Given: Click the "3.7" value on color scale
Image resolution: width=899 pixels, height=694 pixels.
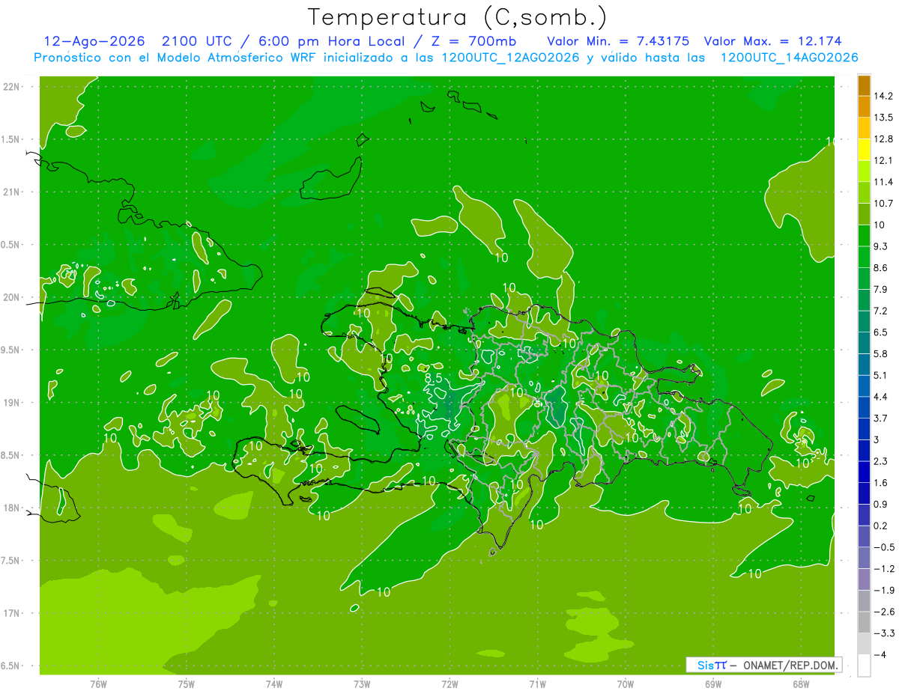Looking at the screenshot, I should [x=882, y=418].
